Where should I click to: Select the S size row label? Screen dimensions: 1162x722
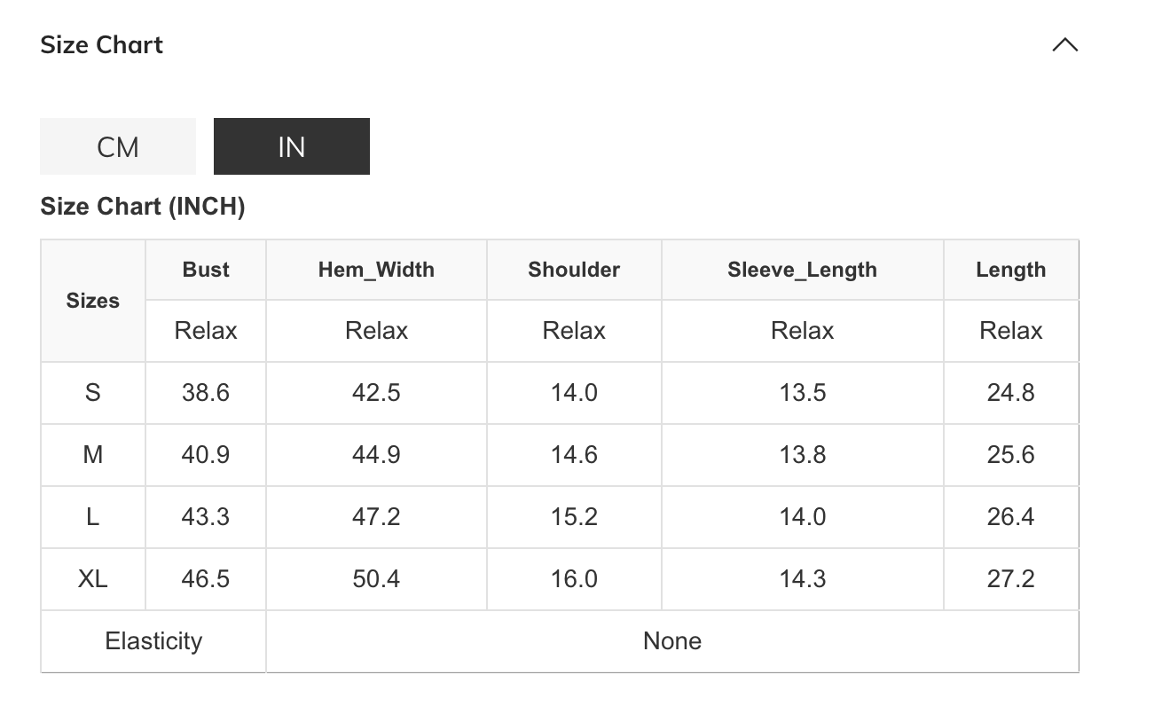pos(93,393)
